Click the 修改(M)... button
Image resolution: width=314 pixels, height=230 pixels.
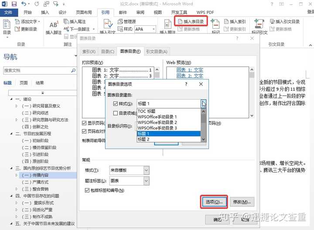[x=242, y=202]
